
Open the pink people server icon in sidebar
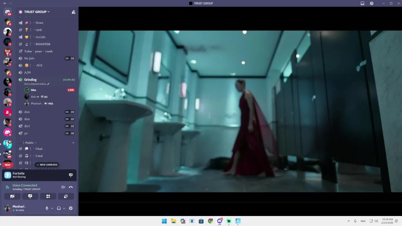[x=8, y=112]
